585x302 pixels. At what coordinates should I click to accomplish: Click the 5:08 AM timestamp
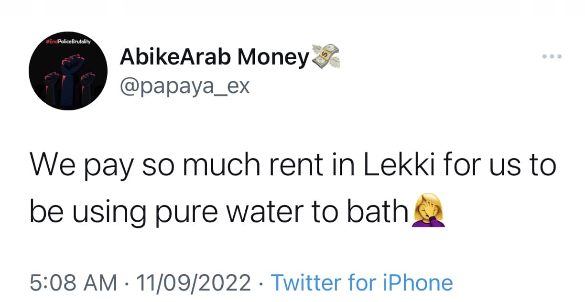point(73,283)
